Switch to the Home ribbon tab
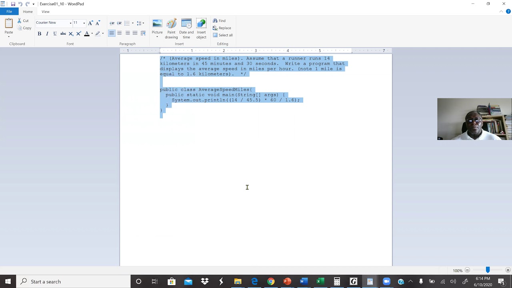 click(x=28, y=12)
